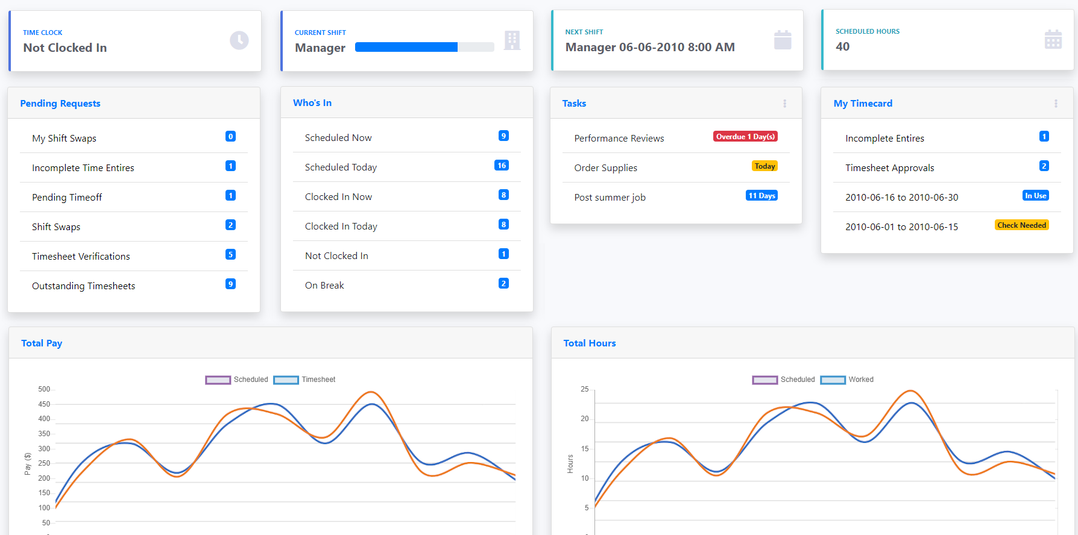Open Incomplete Time Entires in Pending Requests
The image size is (1078, 535).
point(134,167)
